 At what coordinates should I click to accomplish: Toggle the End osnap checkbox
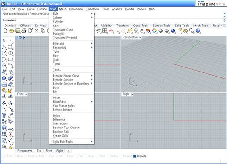[x=5, y=156]
